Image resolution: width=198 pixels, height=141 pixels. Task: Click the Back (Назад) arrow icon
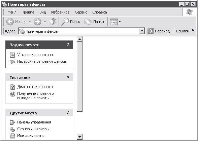coord(10,22)
